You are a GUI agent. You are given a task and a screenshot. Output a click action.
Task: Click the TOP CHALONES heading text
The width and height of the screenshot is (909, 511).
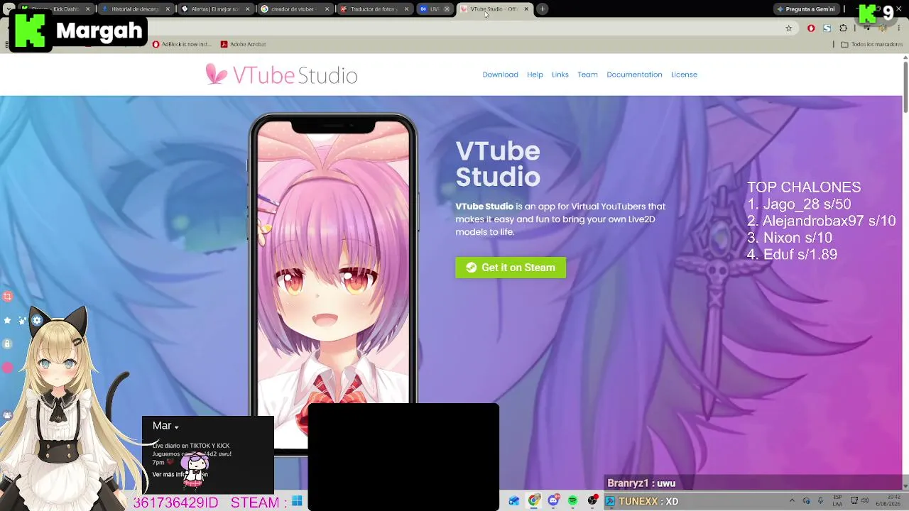pyautogui.click(x=804, y=187)
